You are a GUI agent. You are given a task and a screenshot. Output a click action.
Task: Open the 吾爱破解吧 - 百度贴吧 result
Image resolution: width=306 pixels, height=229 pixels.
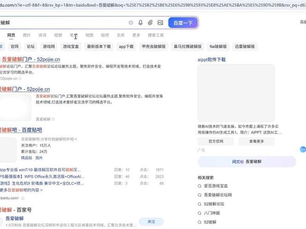click(21, 130)
